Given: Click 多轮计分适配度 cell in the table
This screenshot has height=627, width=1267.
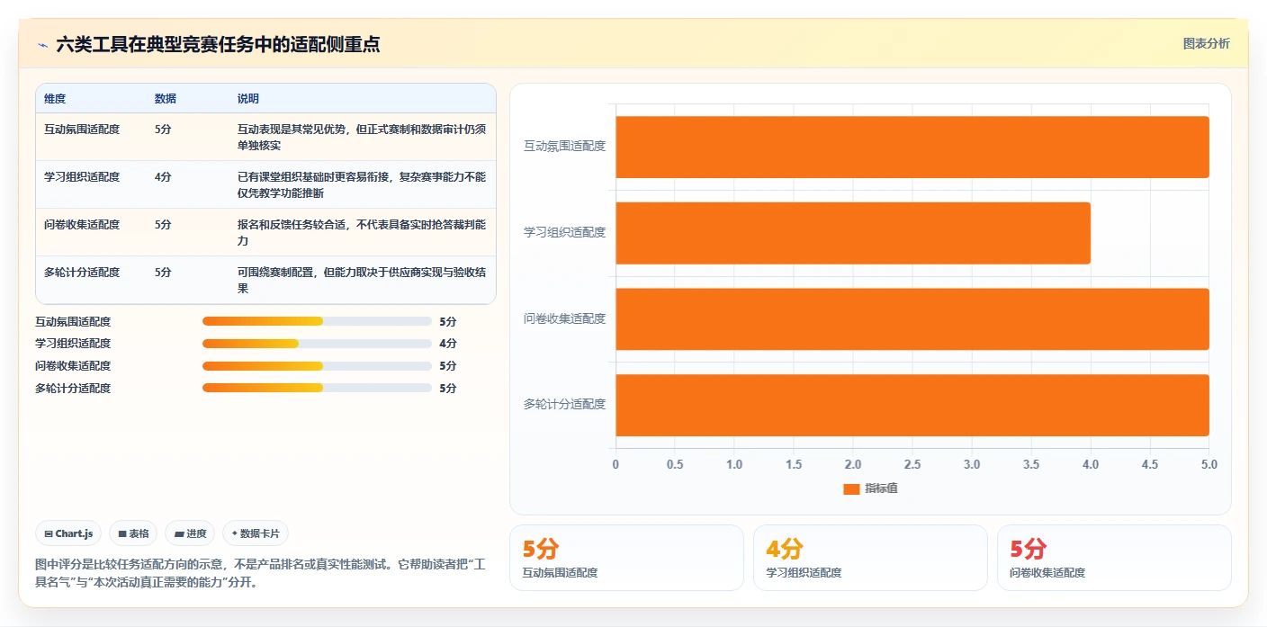Looking at the screenshot, I should click(x=82, y=273).
